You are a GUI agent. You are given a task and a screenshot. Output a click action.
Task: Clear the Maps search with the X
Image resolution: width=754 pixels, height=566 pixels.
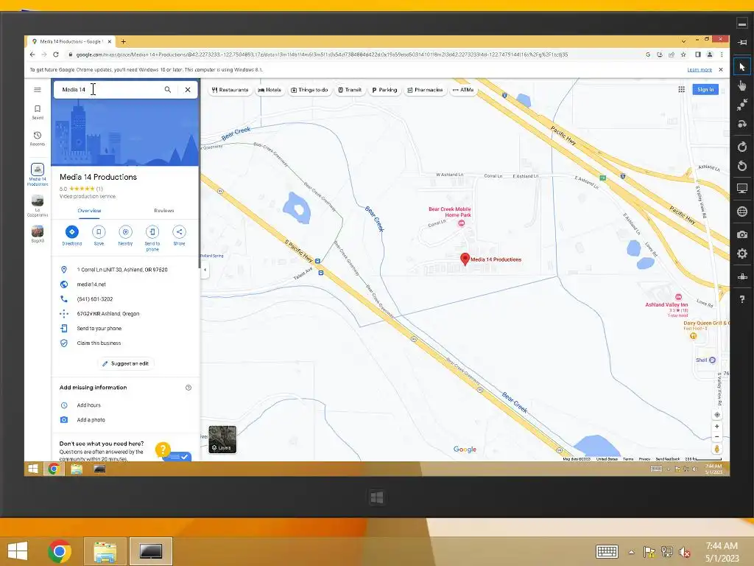(188, 89)
